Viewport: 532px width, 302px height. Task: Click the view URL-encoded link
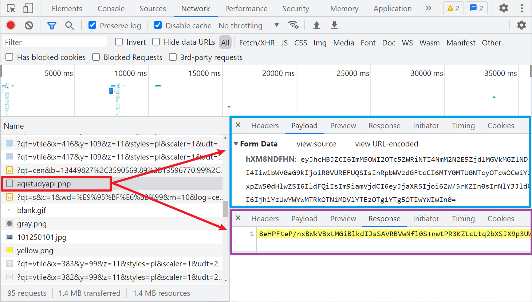pyautogui.click(x=386, y=144)
